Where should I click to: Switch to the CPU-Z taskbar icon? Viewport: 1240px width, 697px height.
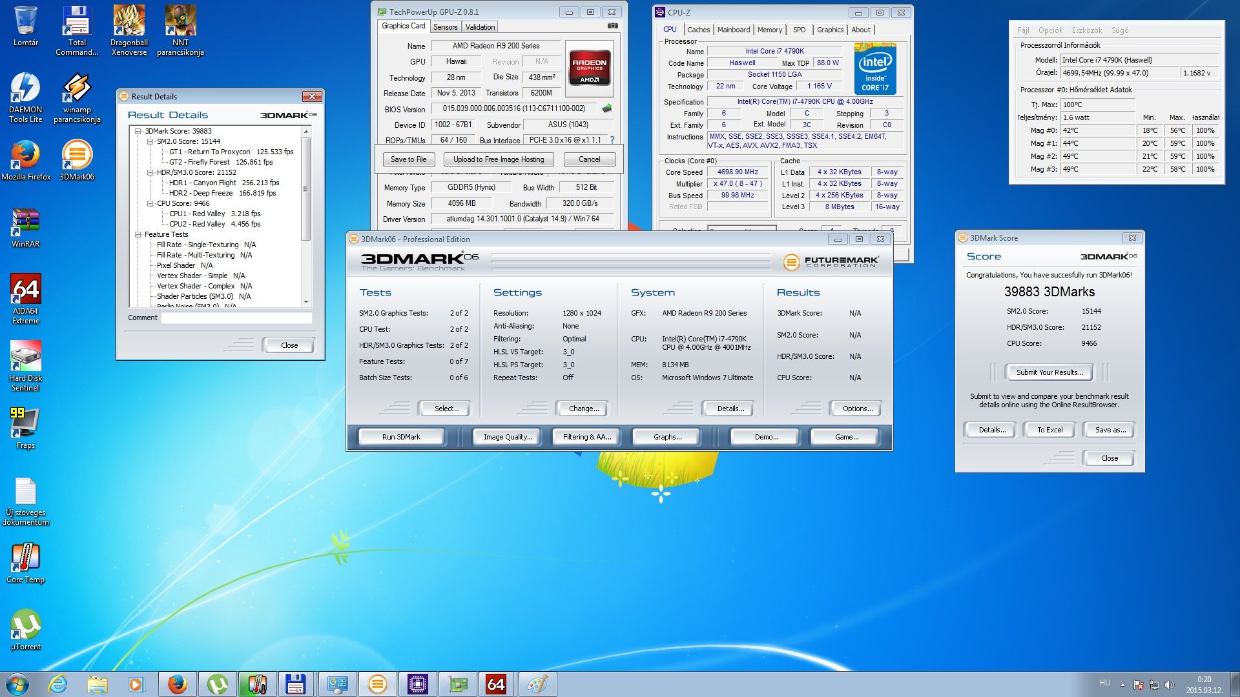417,684
